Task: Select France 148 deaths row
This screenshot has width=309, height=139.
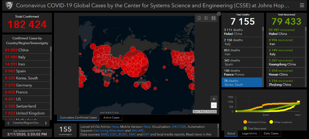Action: click(242, 73)
